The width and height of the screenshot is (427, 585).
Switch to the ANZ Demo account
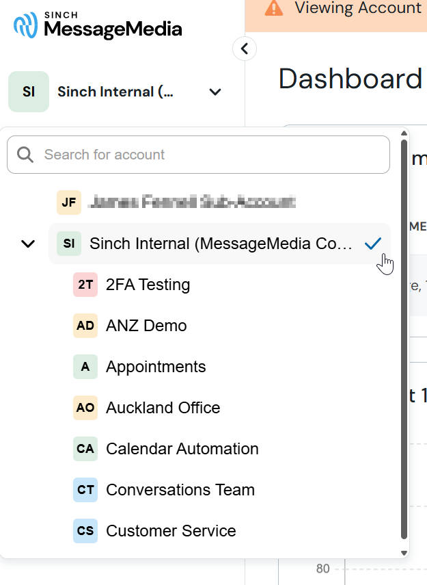click(146, 326)
